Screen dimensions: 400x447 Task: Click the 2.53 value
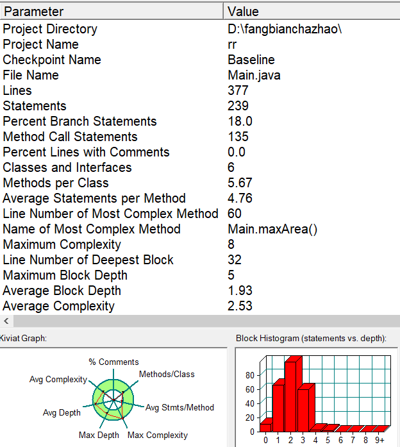coord(240,306)
